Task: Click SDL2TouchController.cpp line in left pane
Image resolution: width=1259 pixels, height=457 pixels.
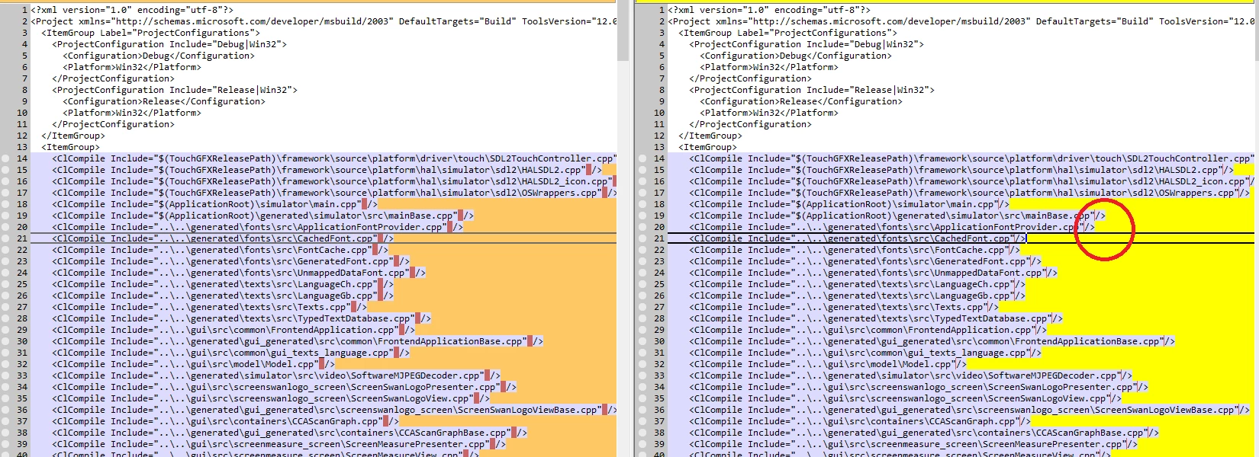Action: [334, 158]
